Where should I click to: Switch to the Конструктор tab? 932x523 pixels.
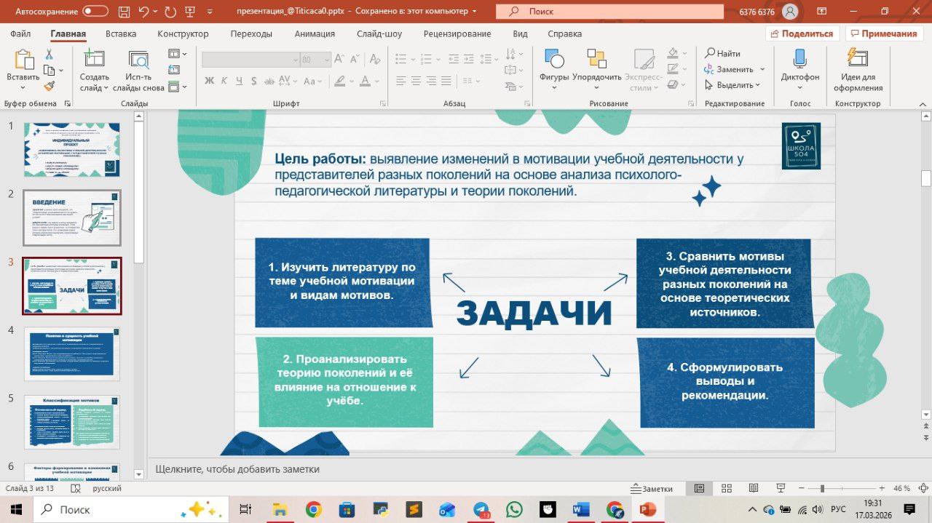pyautogui.click(x=183, y=34)
